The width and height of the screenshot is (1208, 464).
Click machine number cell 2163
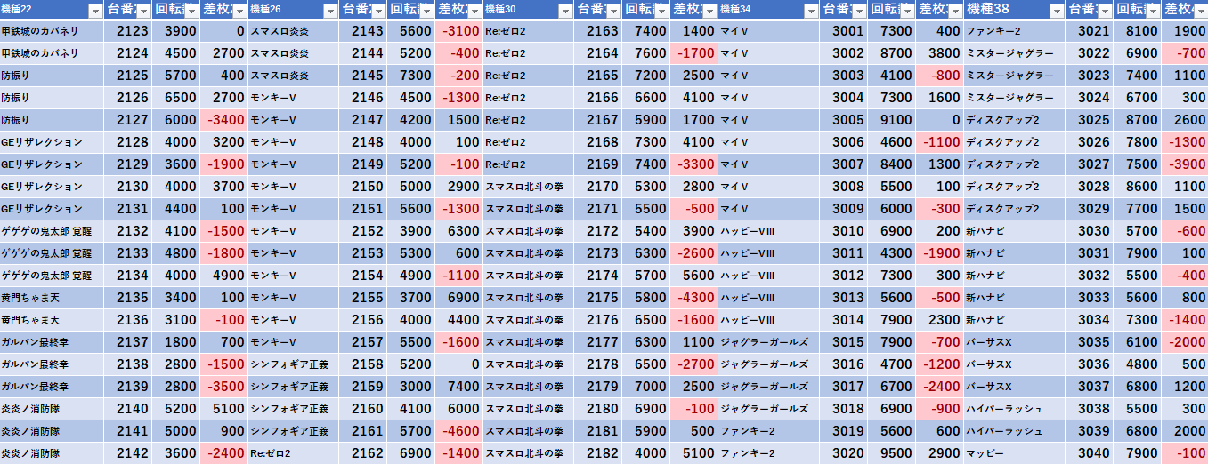[597, 31]
